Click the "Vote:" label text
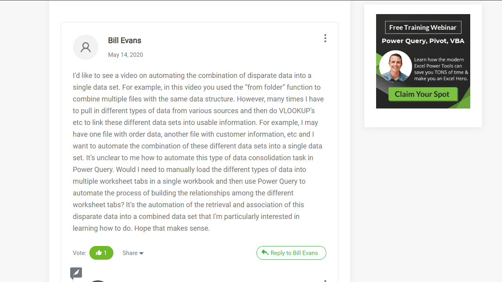This screenshot has width=502, height=282. [x=80, y=253]
